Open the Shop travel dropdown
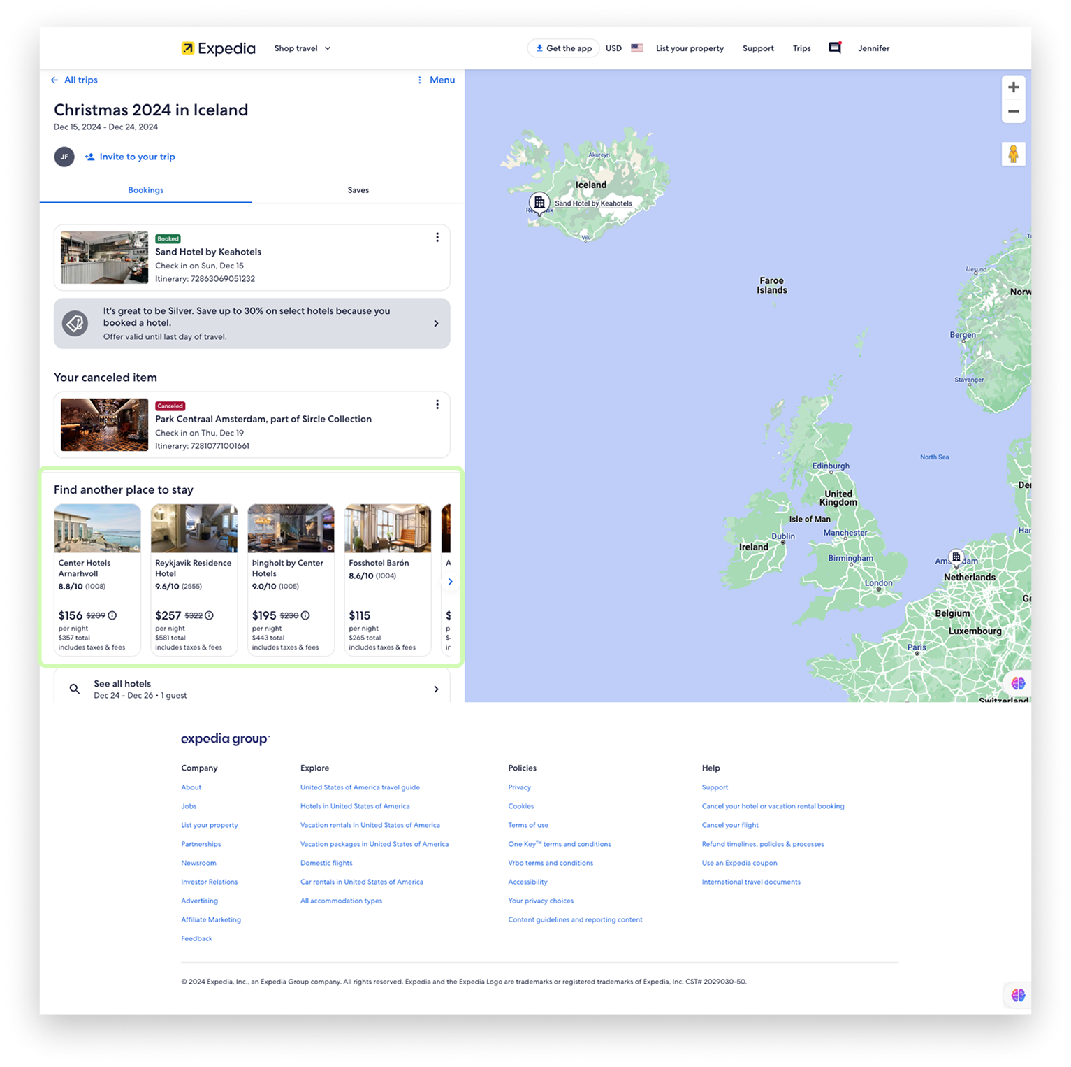Screen dimensions: 1071x1067 click(303, 48)
